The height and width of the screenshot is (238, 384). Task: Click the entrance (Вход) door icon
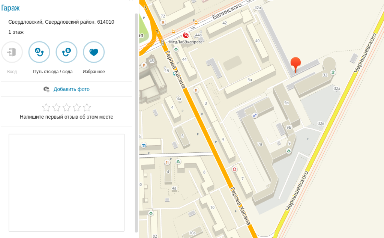(x=12, y=52)
